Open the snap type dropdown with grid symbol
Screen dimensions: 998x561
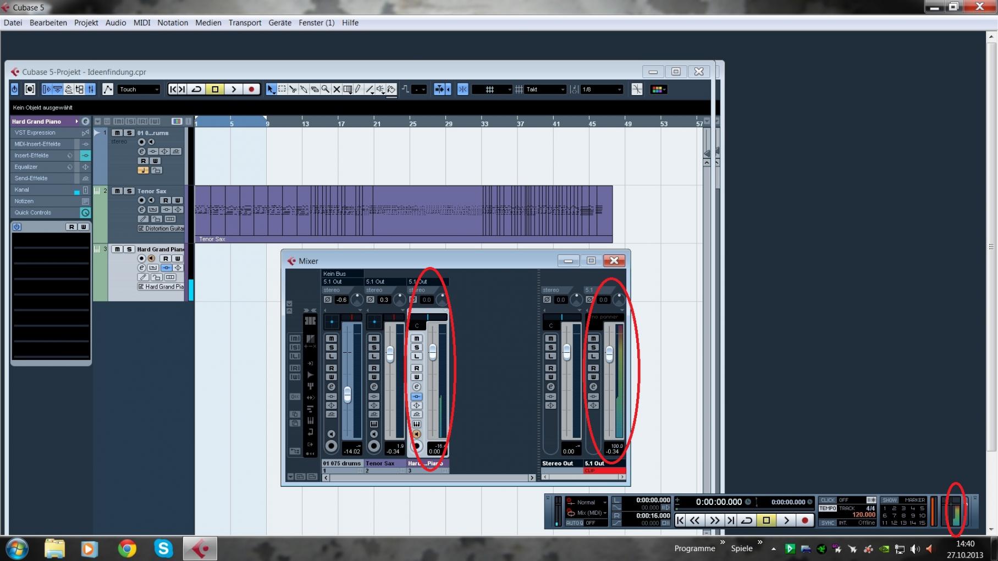[492, 89]
